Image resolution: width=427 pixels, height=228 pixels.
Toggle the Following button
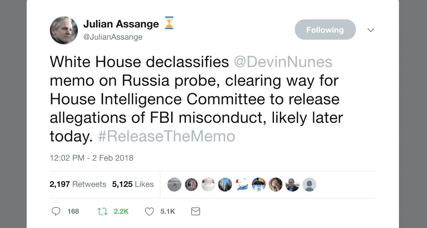325,30
